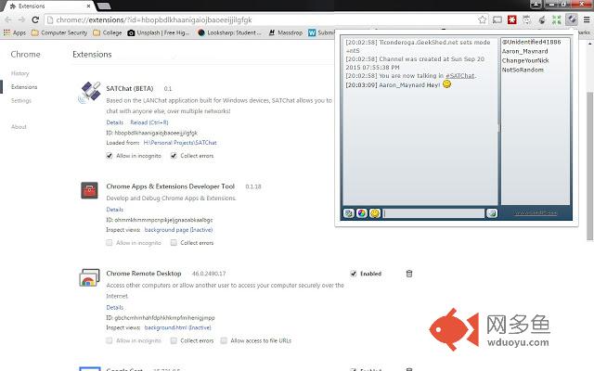Toggle Collect errors for Developer Tool

click(x=174, y=243)
